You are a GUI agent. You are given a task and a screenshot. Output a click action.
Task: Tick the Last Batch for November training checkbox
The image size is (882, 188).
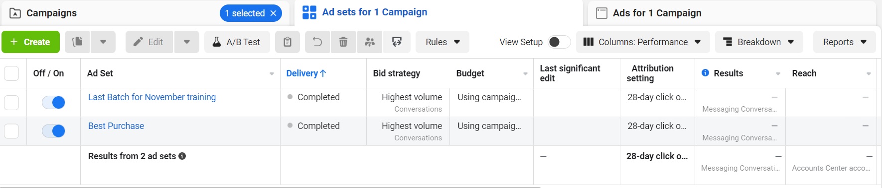click(x=11, y=103)
